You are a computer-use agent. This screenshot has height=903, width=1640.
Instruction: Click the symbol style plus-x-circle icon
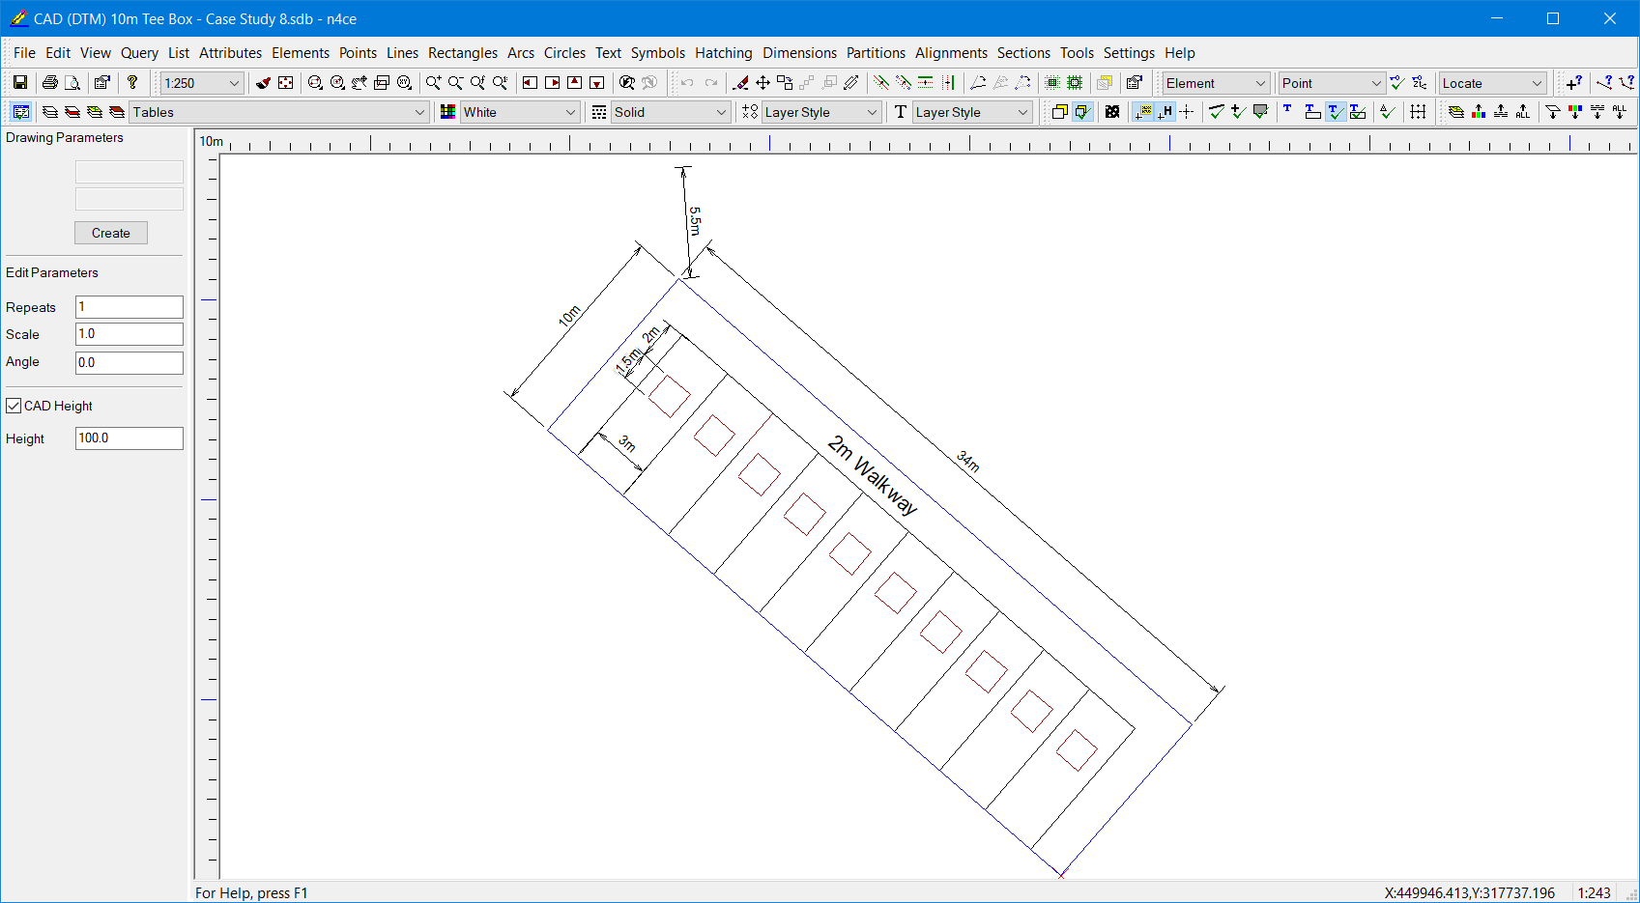click(750, 112)
